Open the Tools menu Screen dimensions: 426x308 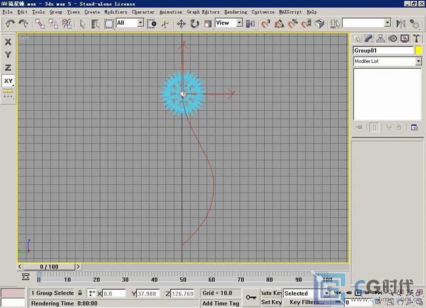[38, 12]
